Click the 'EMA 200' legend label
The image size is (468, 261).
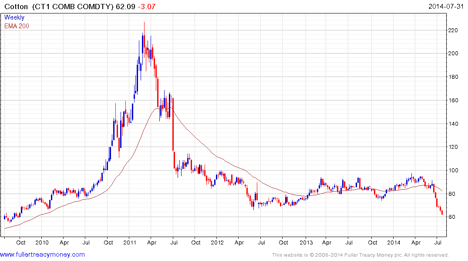coord(17,26)
